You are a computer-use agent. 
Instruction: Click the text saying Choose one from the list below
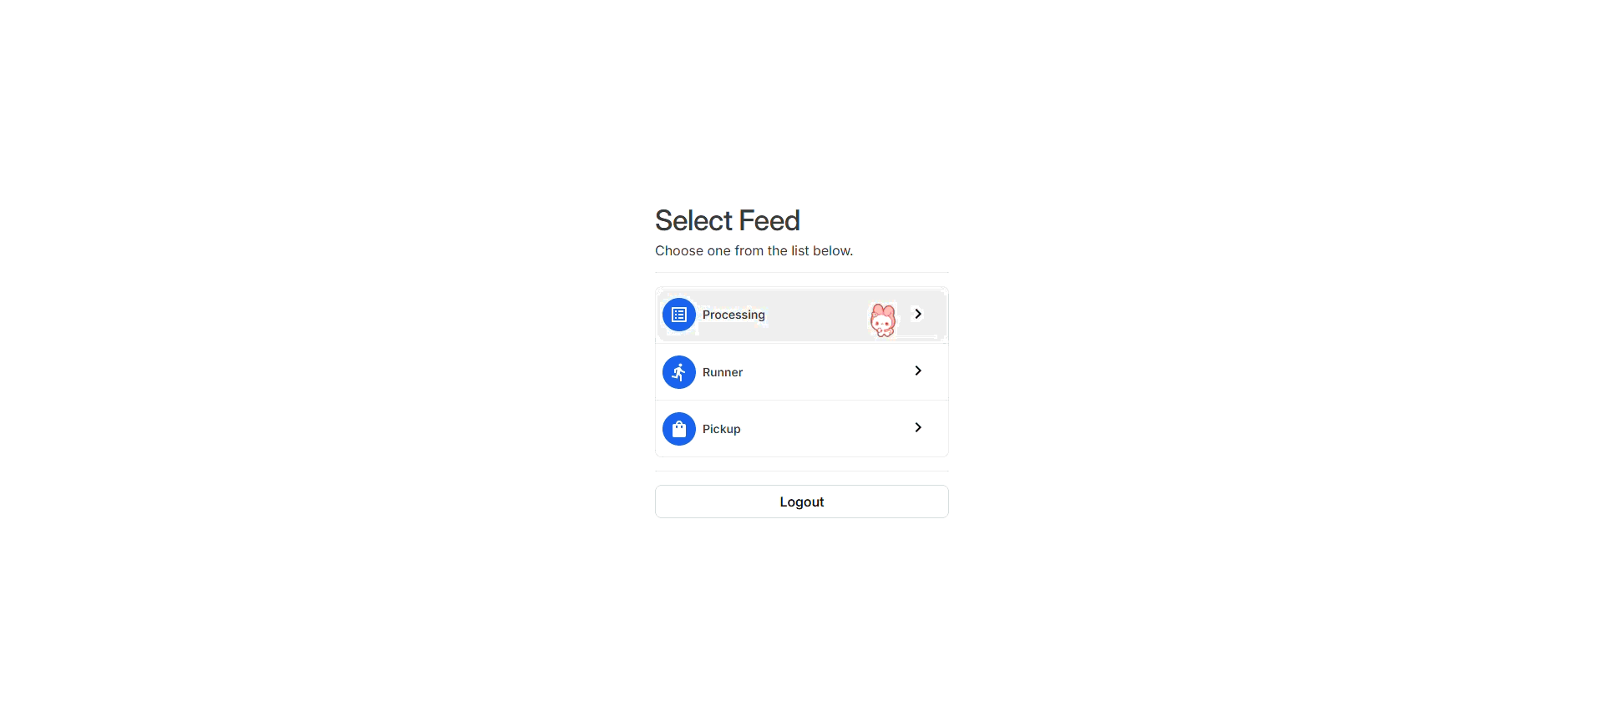click(754, 250)
